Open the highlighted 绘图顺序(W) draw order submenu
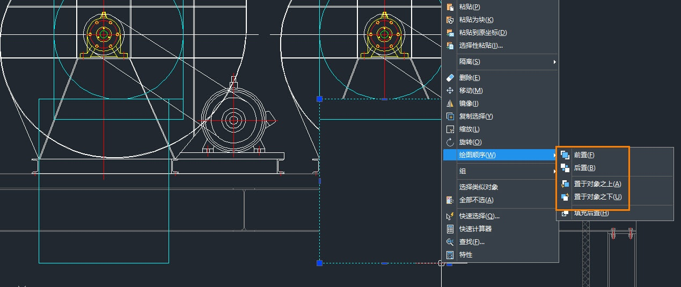The width and height of the screenshot is (681, 287). [500, 155]
